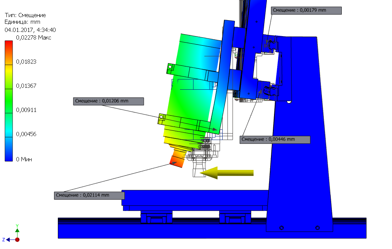Select the 0,01206 mm displacement probe label

pyautogui.click(x=108, y=101)
